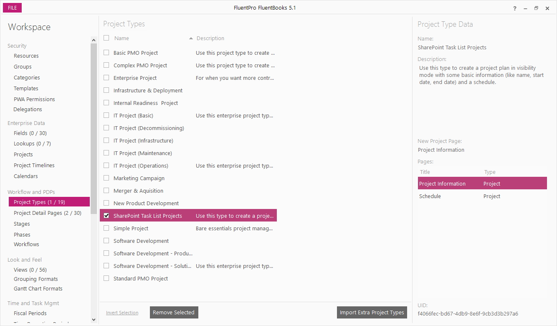Open Delegations in the sidebar
Viewport: 557px width, 326px height.
point(28,110)
